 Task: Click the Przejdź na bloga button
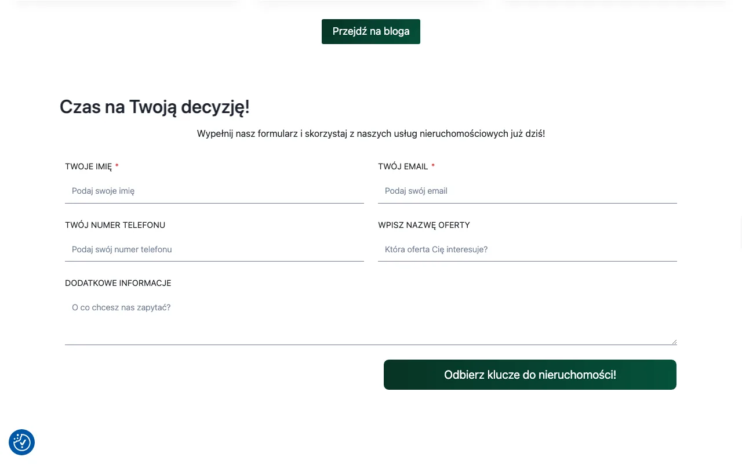tap(371, 31)
